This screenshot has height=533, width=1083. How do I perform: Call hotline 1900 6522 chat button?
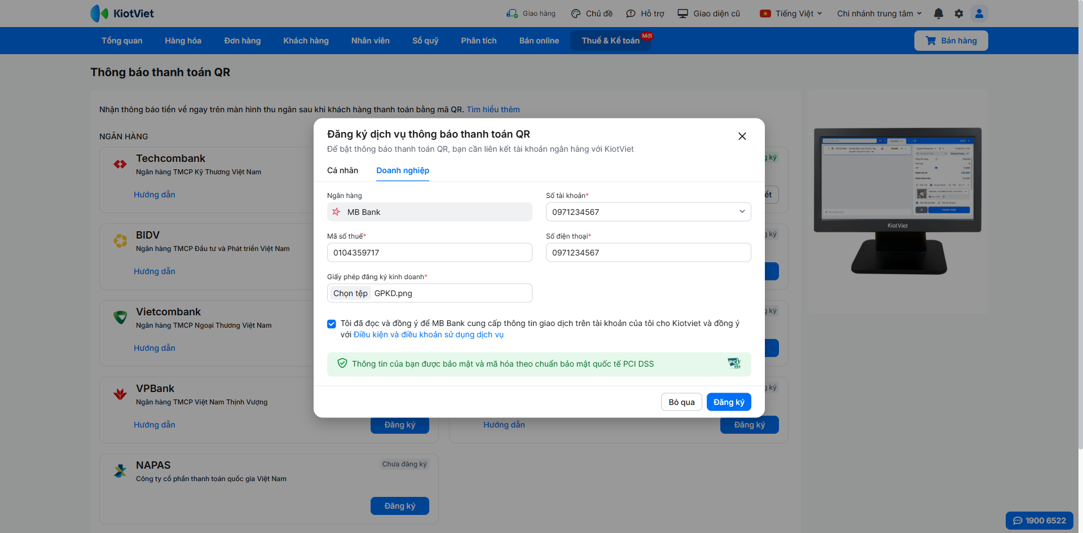pyautogui.click(x=1040, y=521)
